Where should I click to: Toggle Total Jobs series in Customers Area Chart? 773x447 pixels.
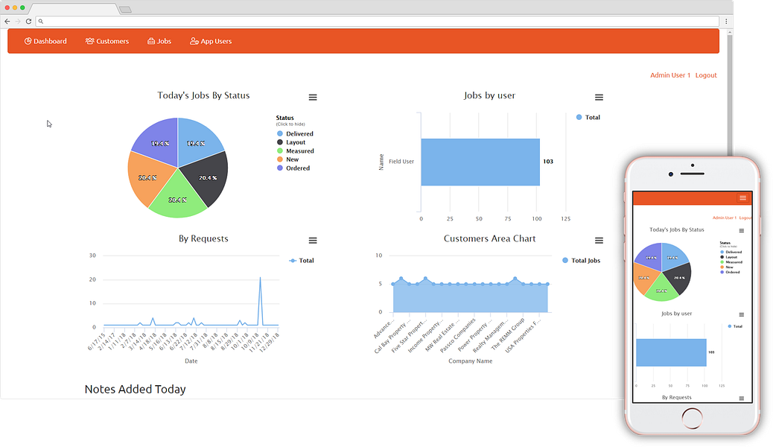click(581, 261)
